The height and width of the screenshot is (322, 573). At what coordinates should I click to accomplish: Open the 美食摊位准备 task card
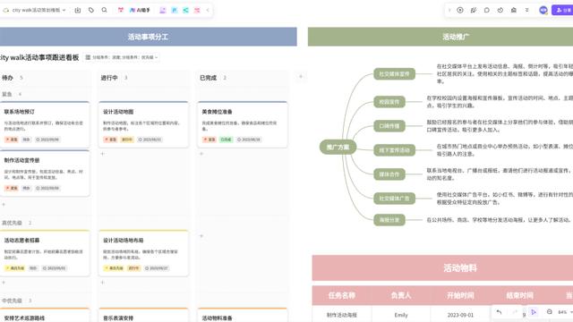(x=243, y=124)
